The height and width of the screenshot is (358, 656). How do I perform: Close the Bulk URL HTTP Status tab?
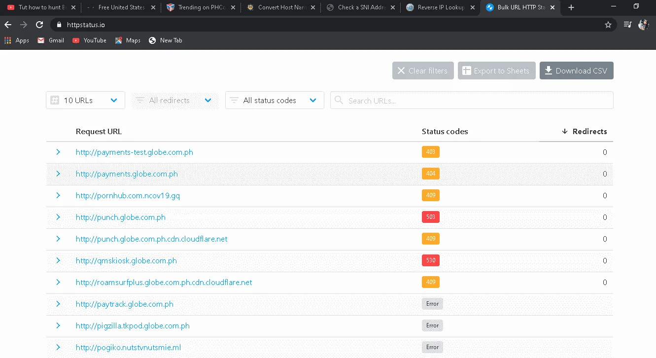pos(552,7)
